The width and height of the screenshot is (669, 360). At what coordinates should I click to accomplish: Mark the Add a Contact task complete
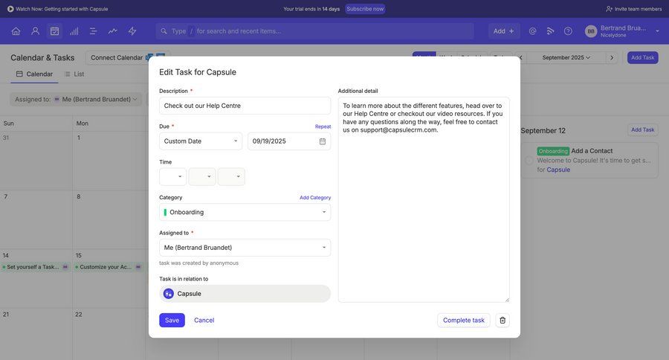(529, 160)
